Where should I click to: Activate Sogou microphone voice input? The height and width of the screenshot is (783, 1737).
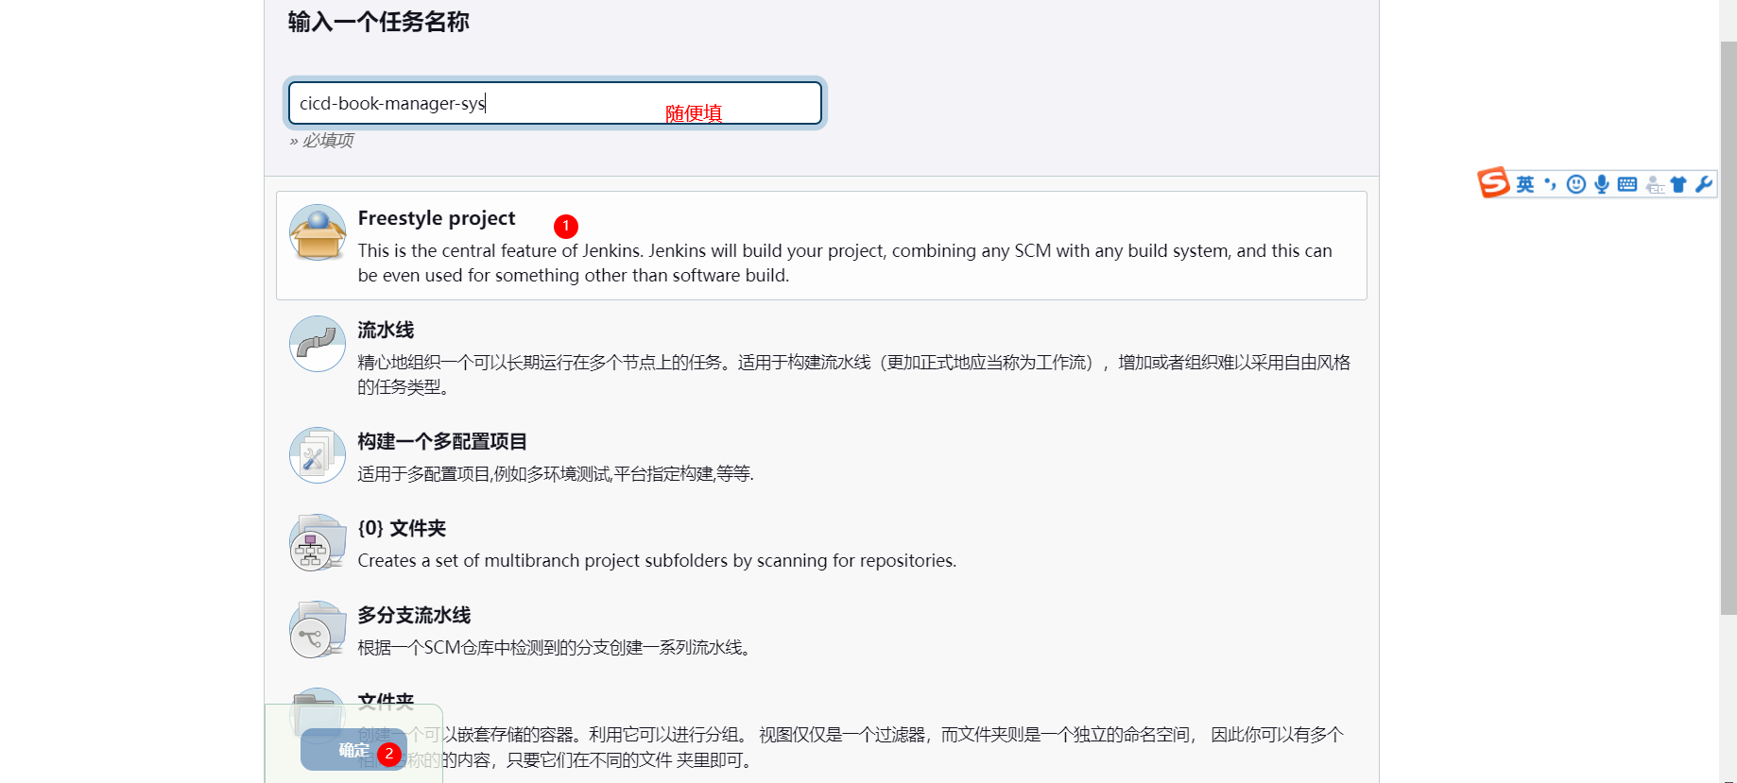pyautogui.click(x=1601, y=184)
